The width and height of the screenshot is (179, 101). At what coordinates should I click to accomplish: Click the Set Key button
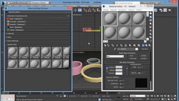coord(126,99)
